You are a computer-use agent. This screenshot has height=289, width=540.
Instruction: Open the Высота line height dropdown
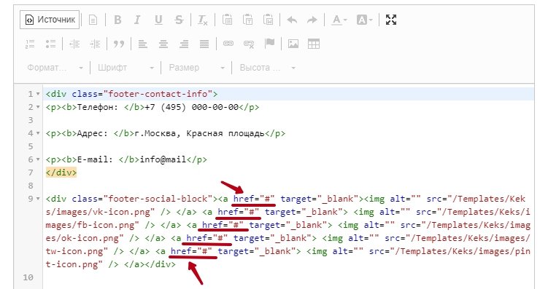(267, 68)
